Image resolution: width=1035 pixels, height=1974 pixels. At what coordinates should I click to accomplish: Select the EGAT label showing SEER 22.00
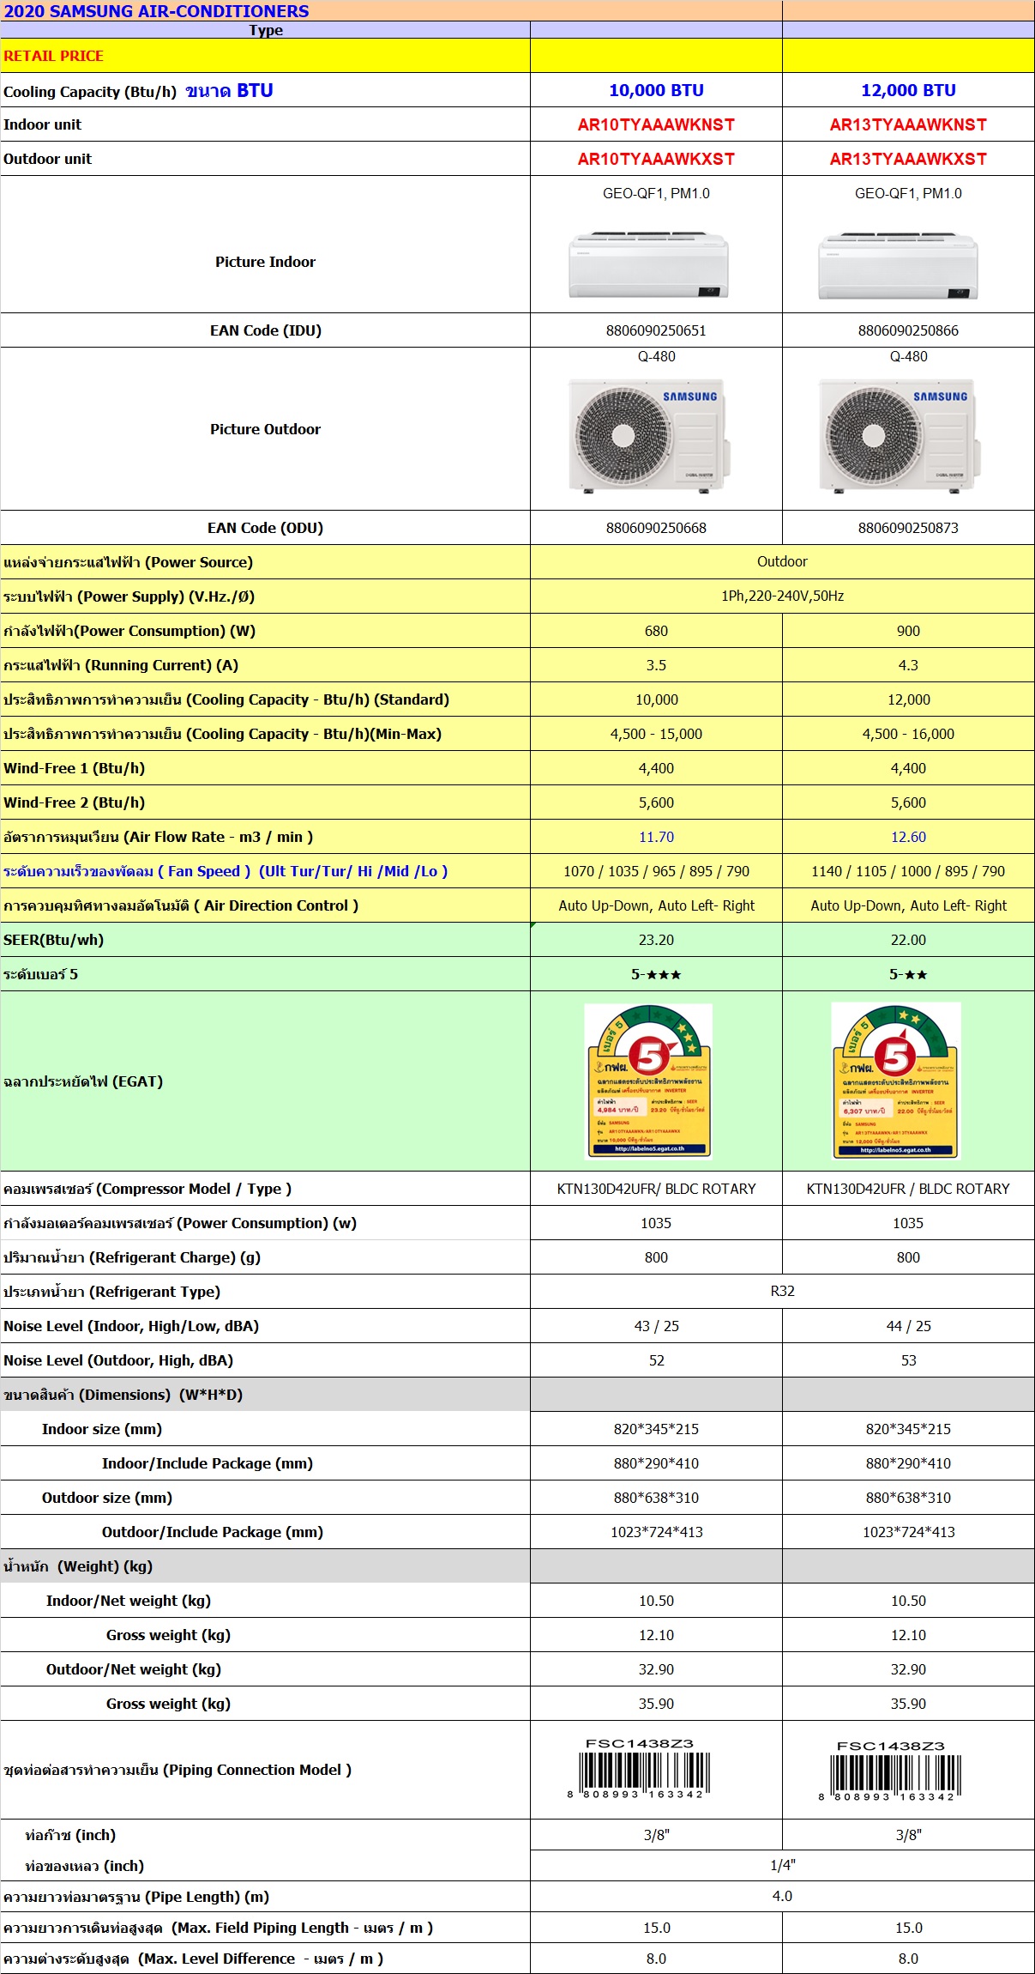[896, 1081]
